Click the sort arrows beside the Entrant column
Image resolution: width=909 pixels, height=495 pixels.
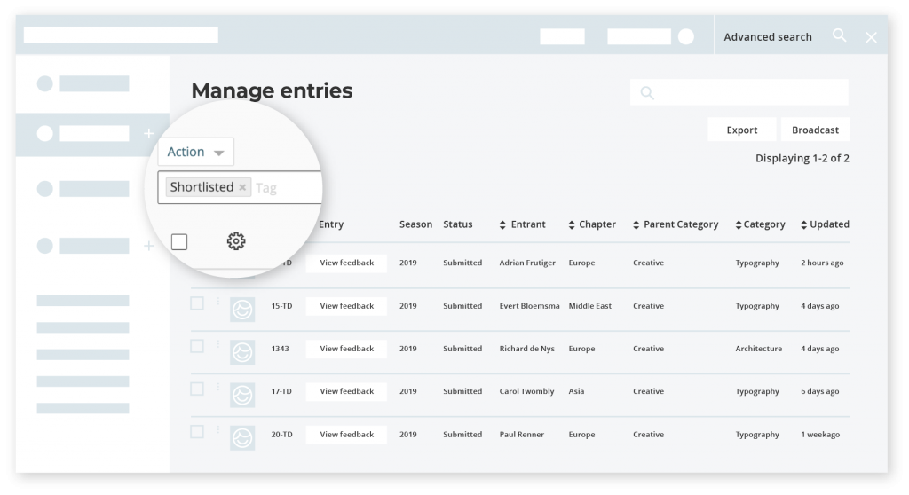tap(503, 225)
